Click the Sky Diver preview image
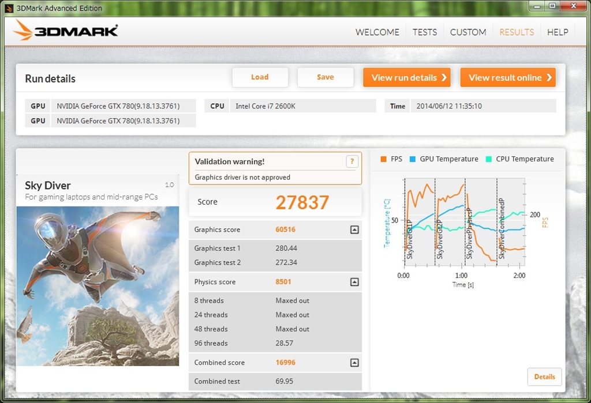Viewport: 591px width, 403px height. [x=98, y=286]
